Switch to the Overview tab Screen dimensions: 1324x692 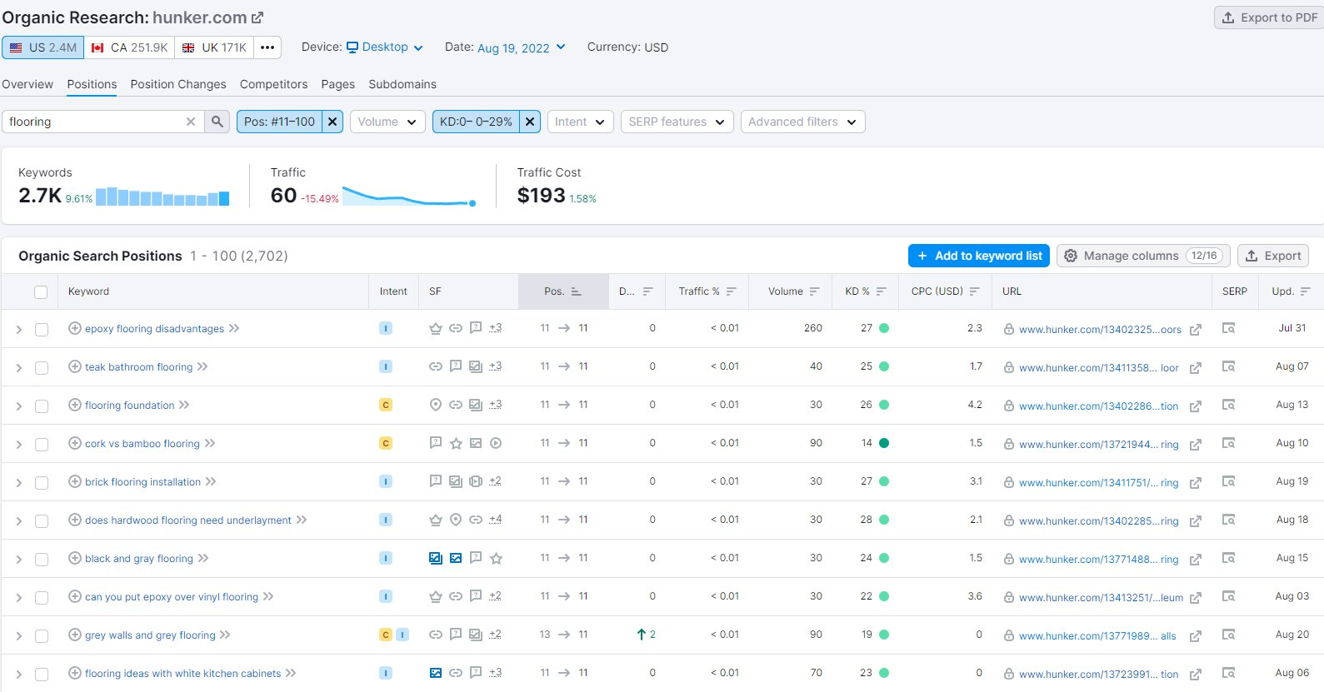pos(27,84)
